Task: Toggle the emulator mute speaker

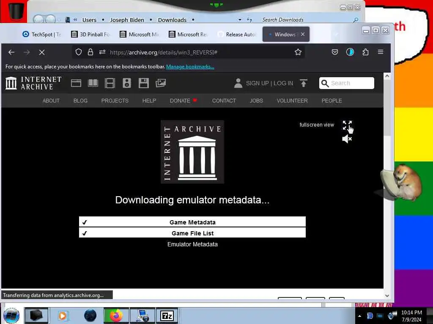Action: pyautogui.click(x=347, y=139)
